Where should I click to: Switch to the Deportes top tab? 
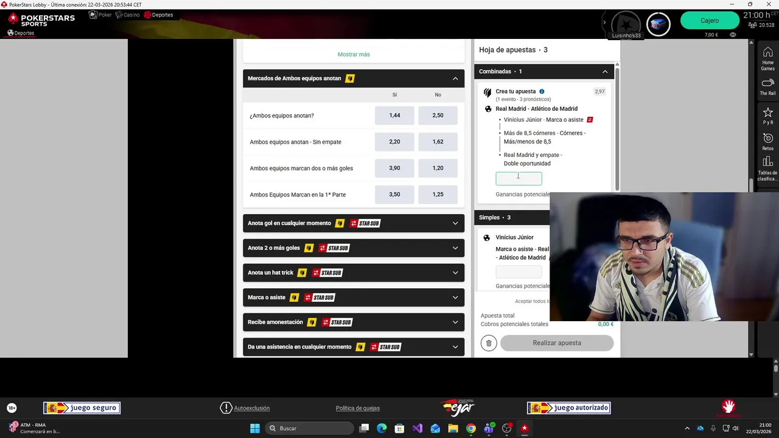158,15
